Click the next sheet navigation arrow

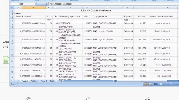pyautogui.click(x=16, y=81)
